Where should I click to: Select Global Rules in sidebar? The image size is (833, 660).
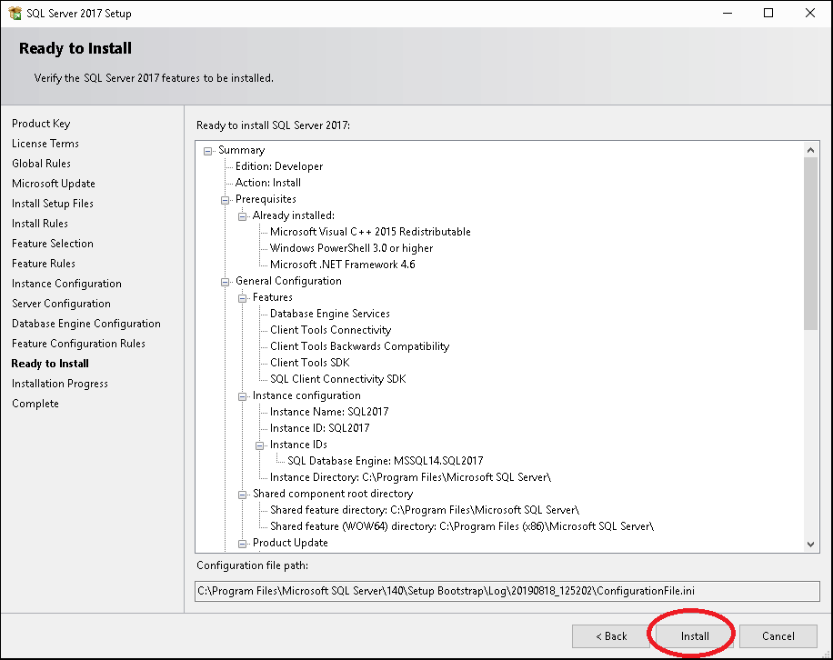tap(41, 164)
